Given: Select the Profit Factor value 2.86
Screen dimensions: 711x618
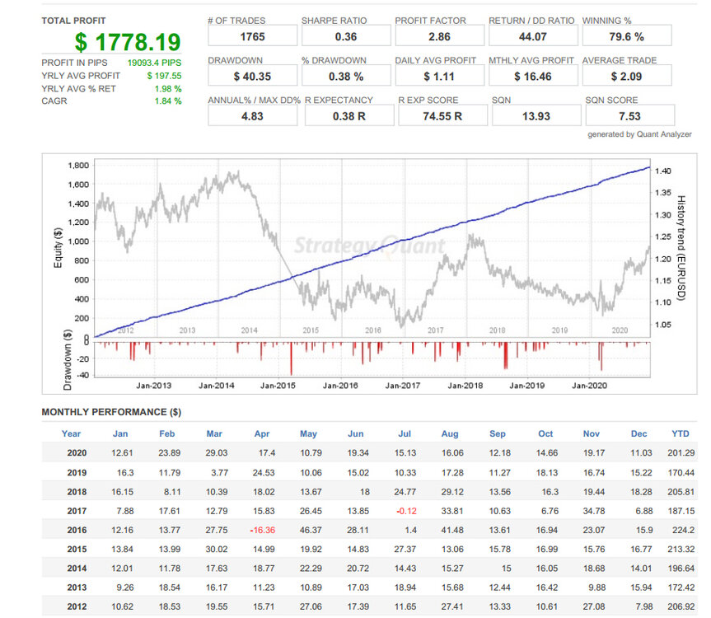Looking at the screenshot, I should click(439, 37).
